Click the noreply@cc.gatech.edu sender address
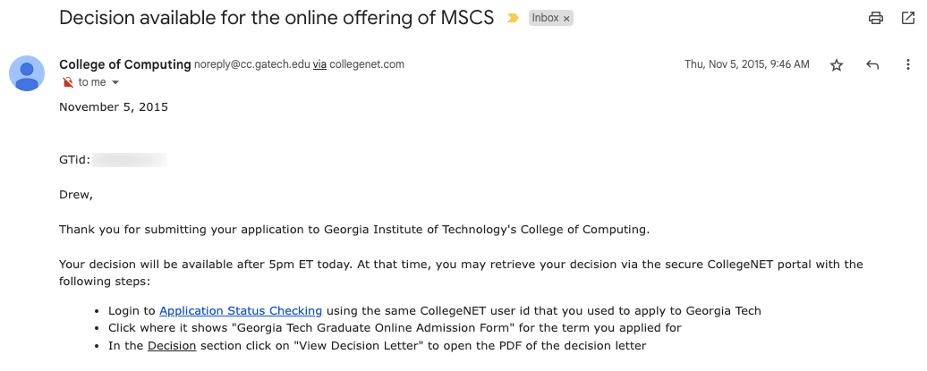Screen dimensions: 927x371 click(252, 64)
